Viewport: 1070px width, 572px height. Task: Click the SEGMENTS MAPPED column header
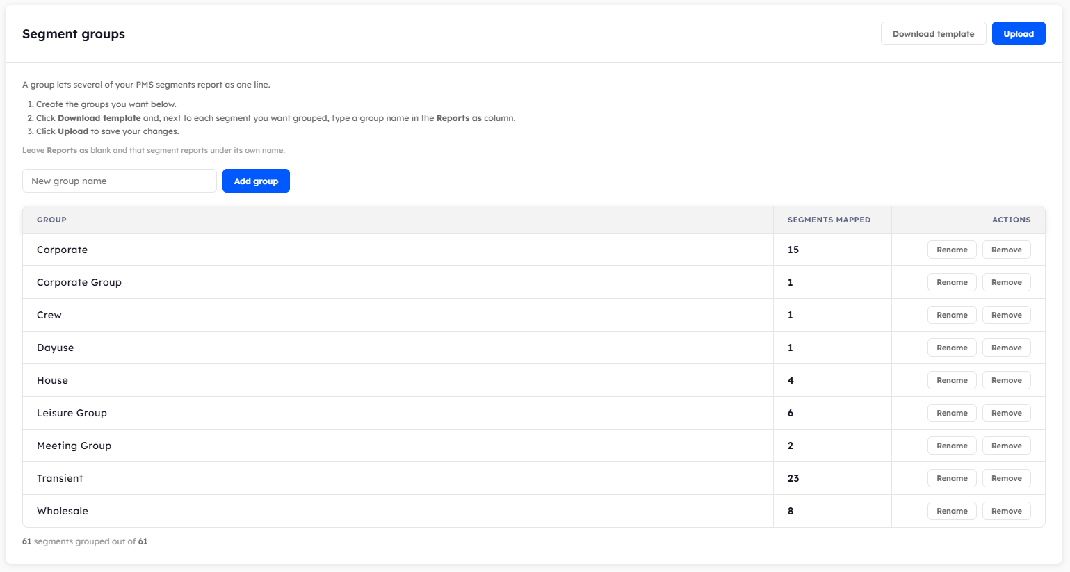click(829, 220)
